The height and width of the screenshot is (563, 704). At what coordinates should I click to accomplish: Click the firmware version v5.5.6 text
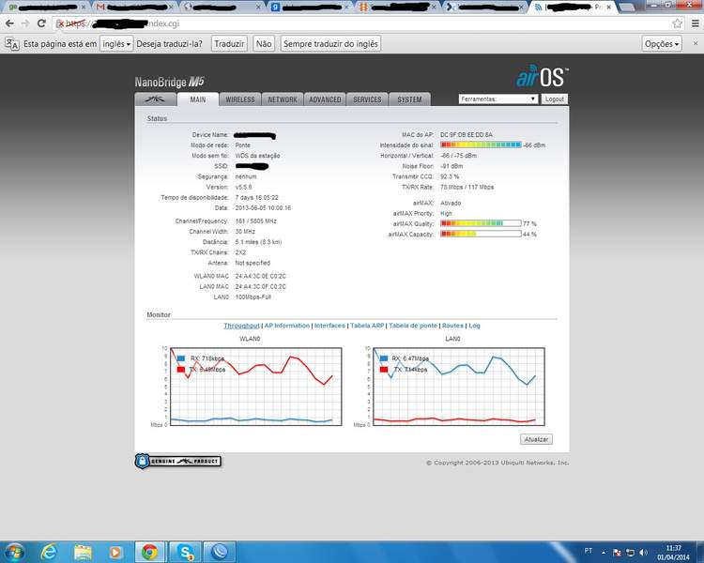pos(243,187)
